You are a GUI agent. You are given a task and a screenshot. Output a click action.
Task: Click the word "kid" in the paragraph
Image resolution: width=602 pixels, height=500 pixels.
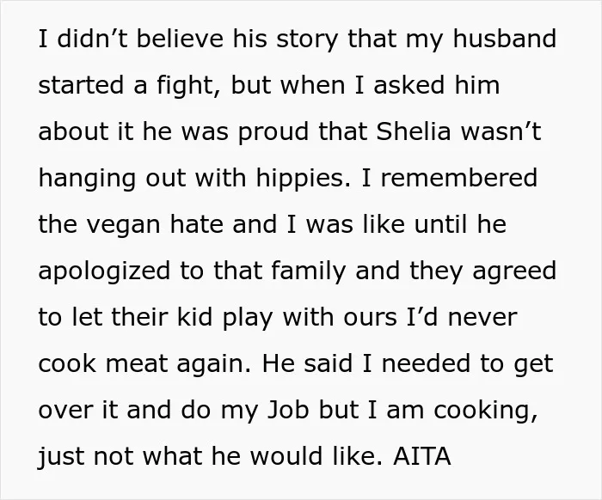(194, 317)
